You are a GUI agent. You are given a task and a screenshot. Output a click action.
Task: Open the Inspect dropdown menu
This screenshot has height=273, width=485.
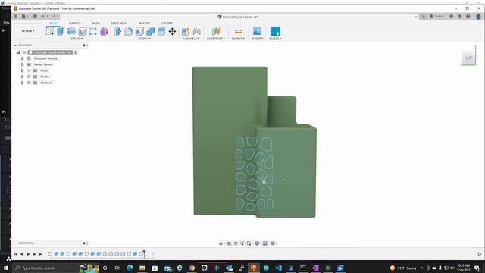click(x=238, y=39)
